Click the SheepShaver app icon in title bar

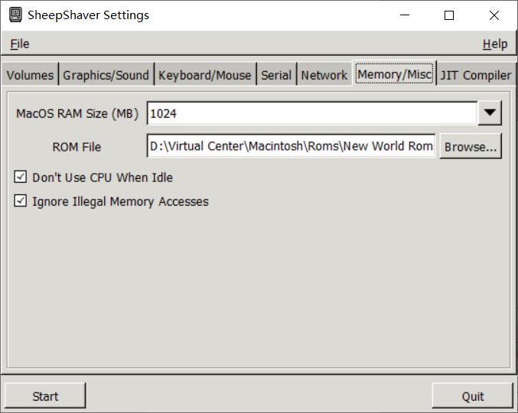coord(15,15)
